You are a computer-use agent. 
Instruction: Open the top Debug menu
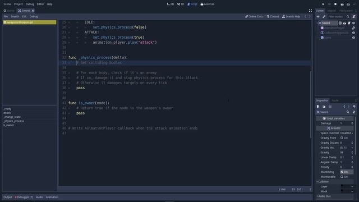tap(30, 4)
